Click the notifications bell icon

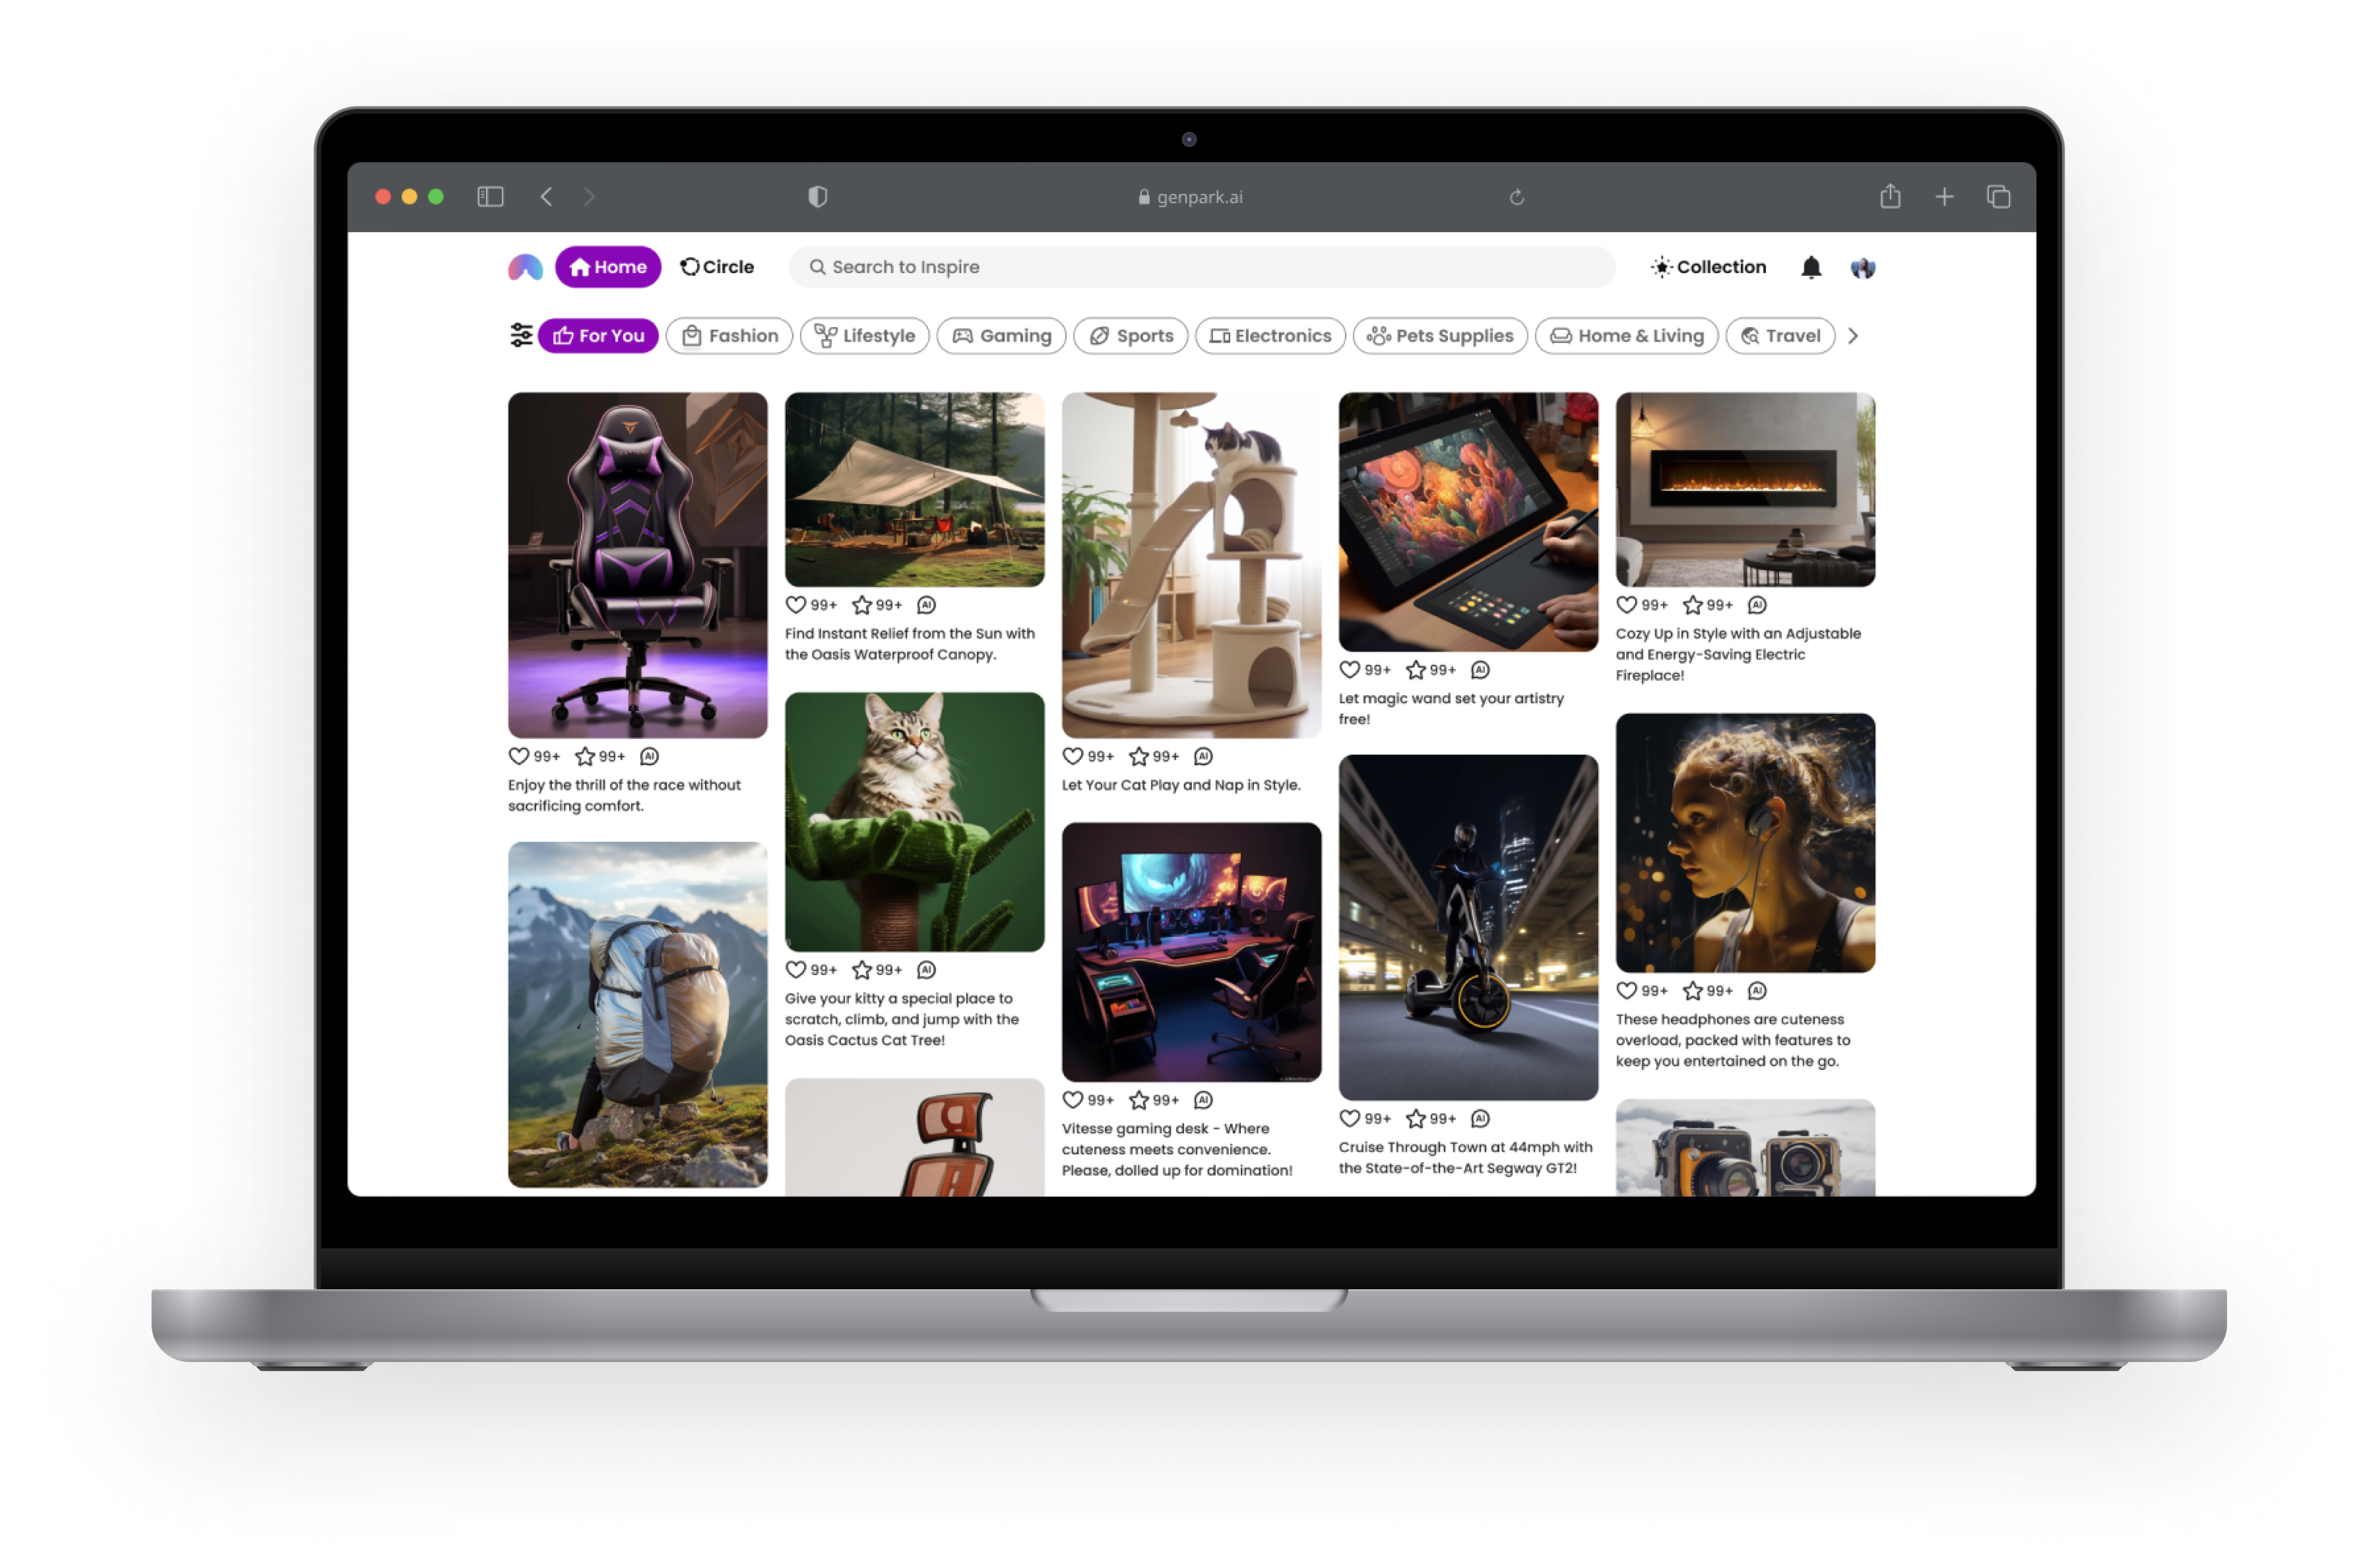click(x=1811, y=267)
